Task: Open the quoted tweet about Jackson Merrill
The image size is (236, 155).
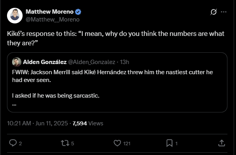Action: pos(117,82)
